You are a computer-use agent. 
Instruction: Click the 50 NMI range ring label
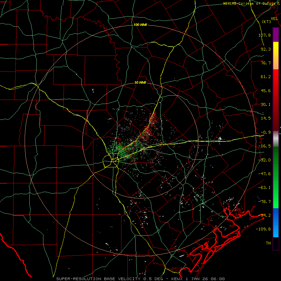coord(140,83)
